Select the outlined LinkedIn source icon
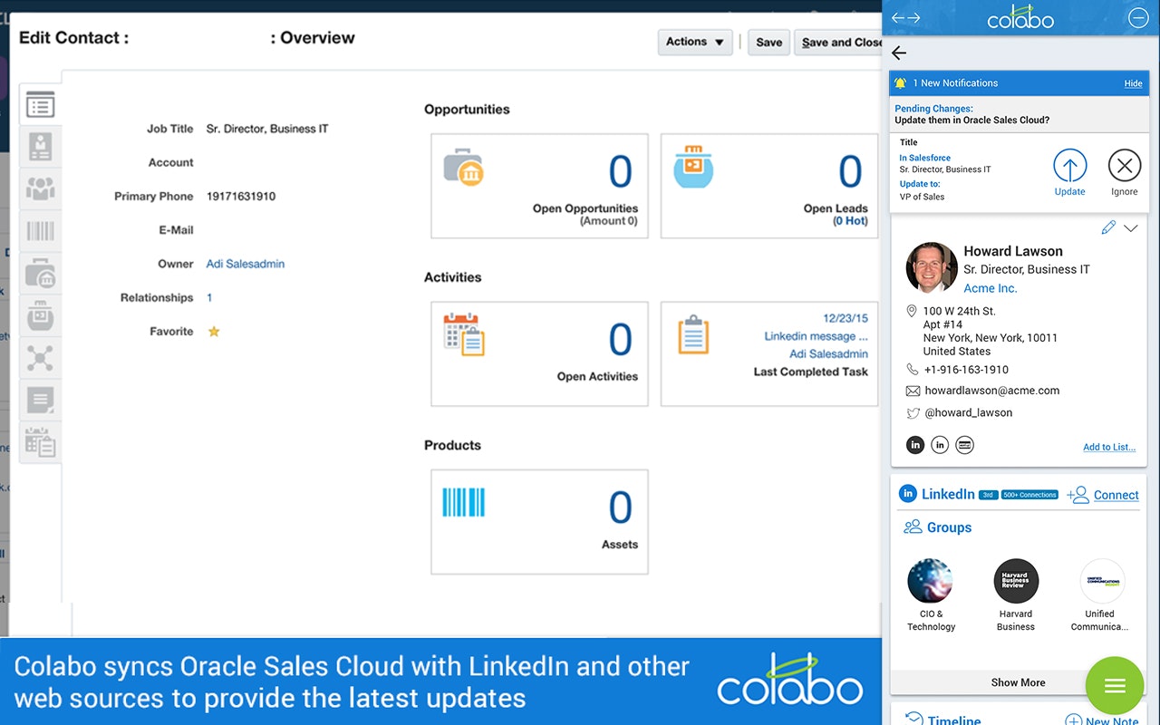Screen dimensions: 1160x725 (x=940, y=445)
